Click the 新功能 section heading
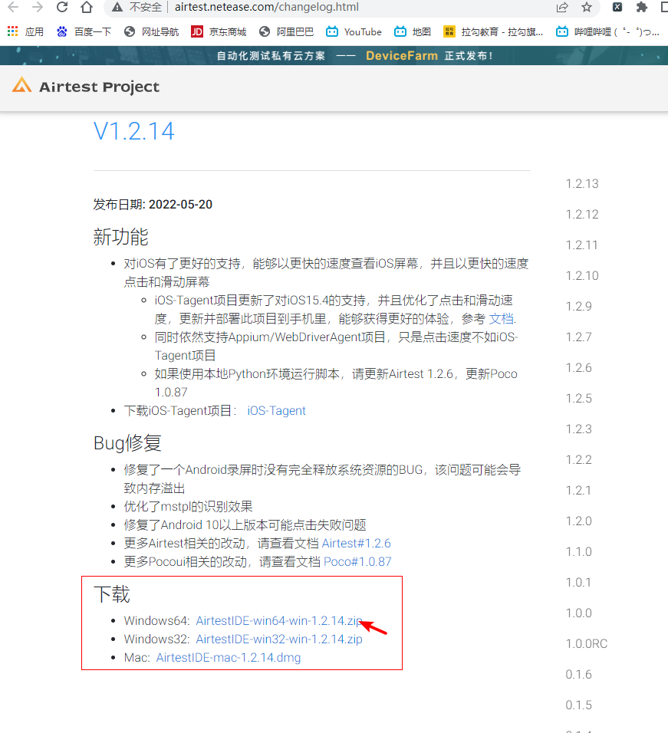Image resolution: width=668 pixels, height=733 pixels. [x=120, y=237]
